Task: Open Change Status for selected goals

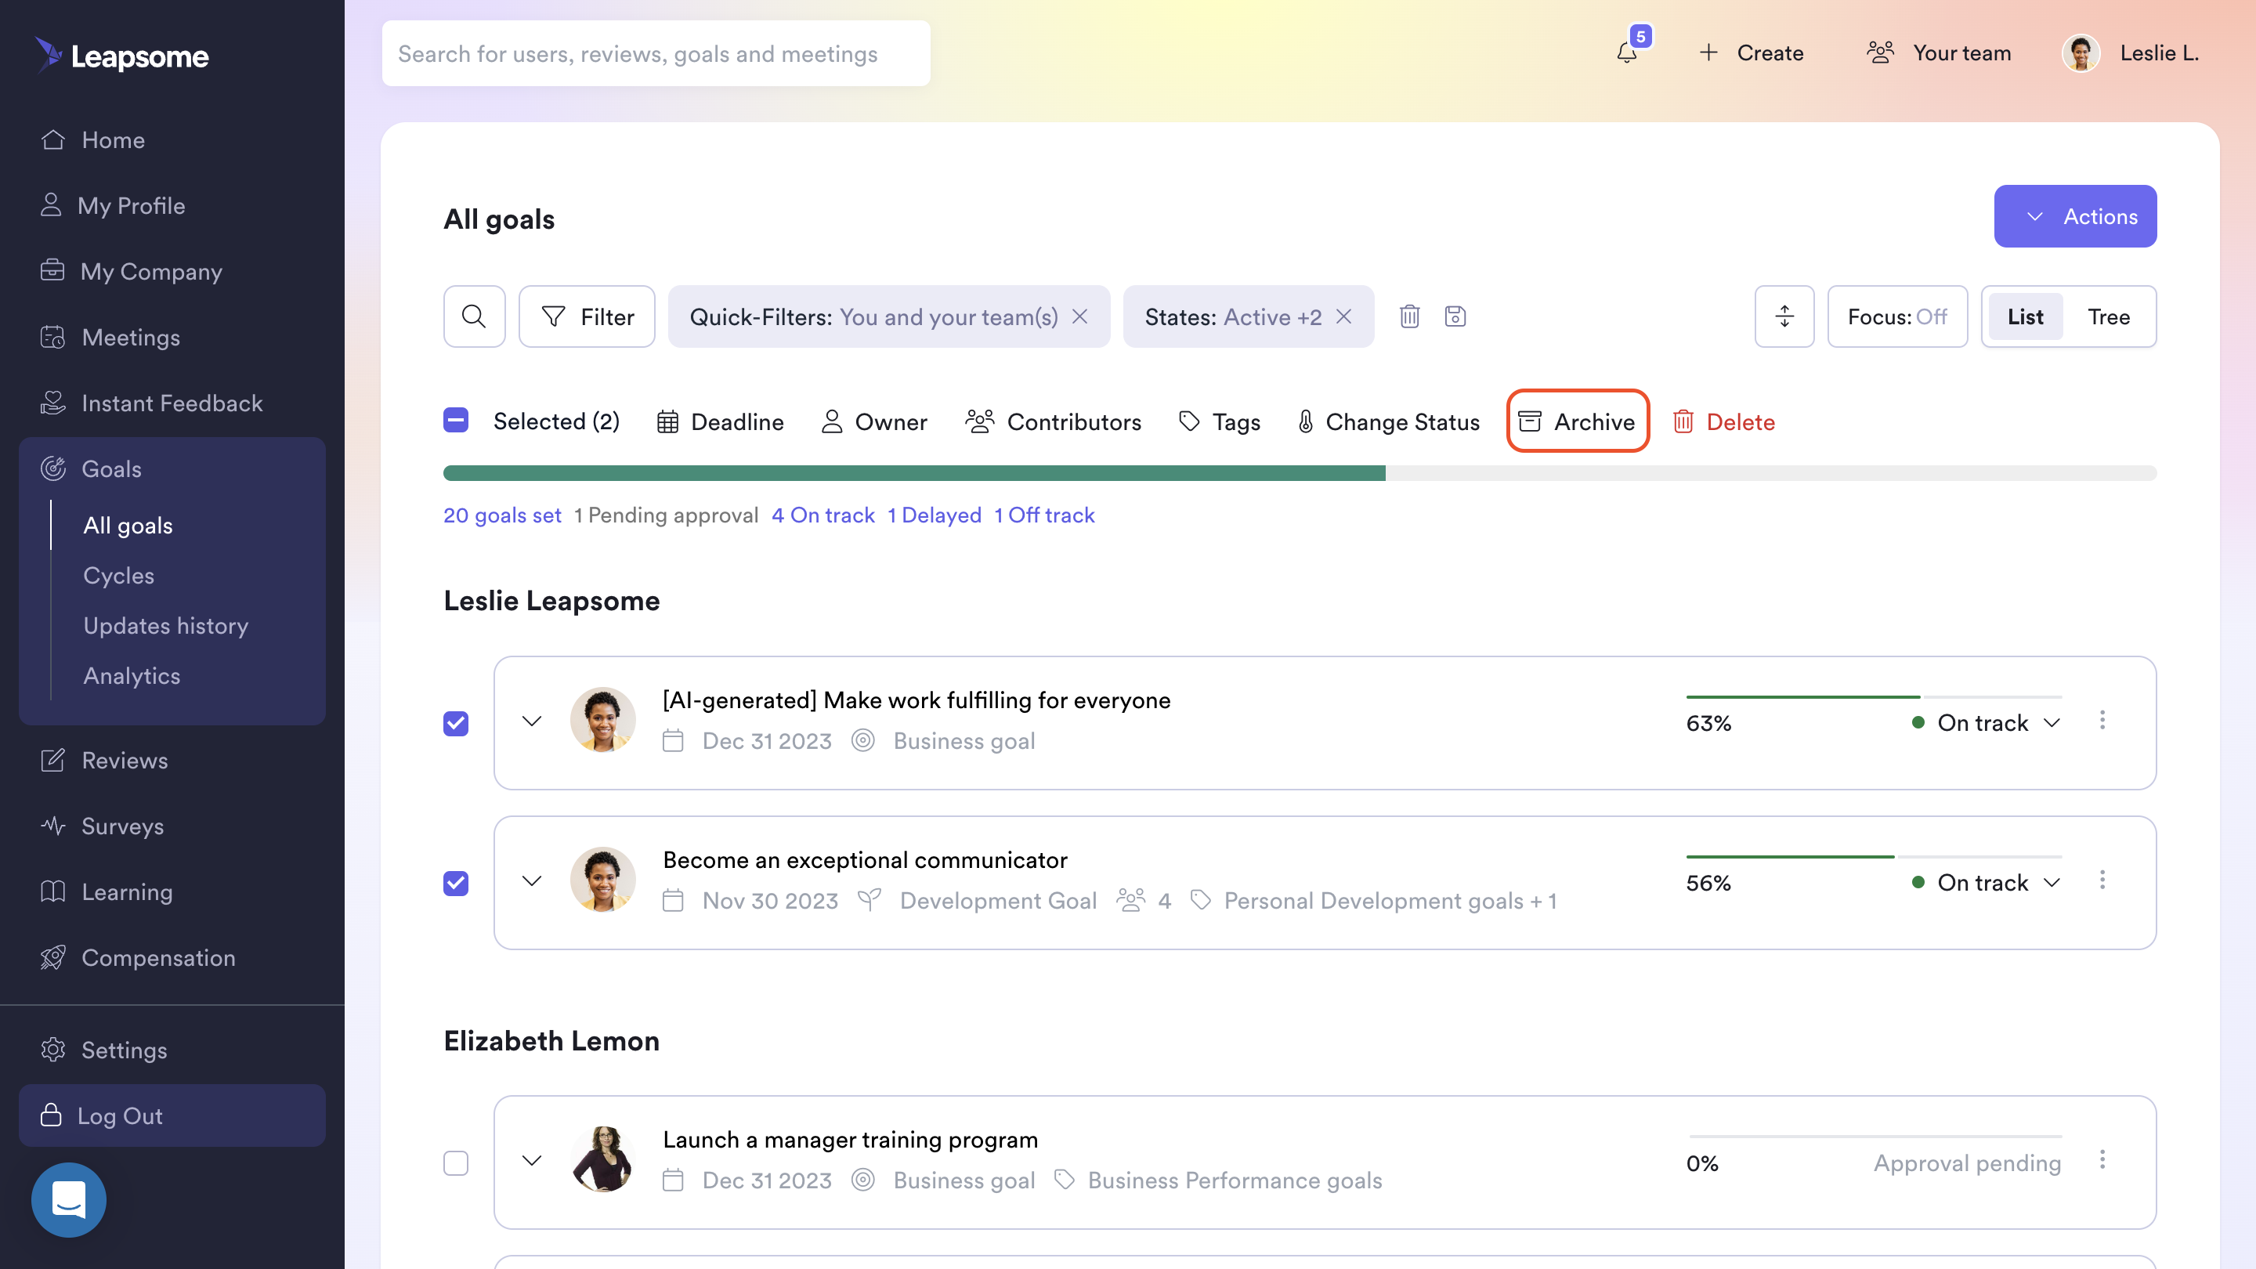Action: [1387, 421]
